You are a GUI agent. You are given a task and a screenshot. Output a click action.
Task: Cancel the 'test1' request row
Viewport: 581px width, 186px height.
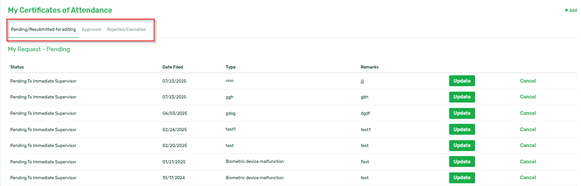(528, 129)
